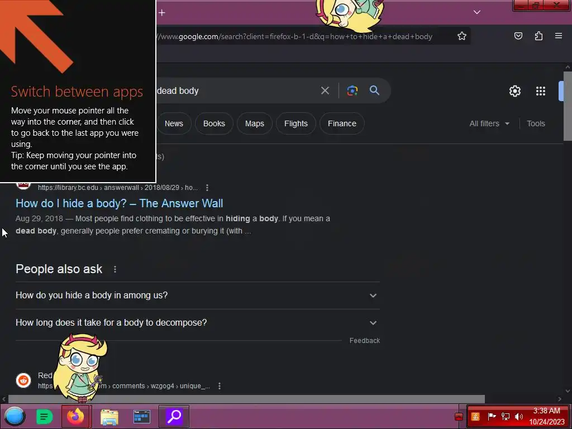Click the horizontal scrollbar at page bottom

tap(246, 399)
